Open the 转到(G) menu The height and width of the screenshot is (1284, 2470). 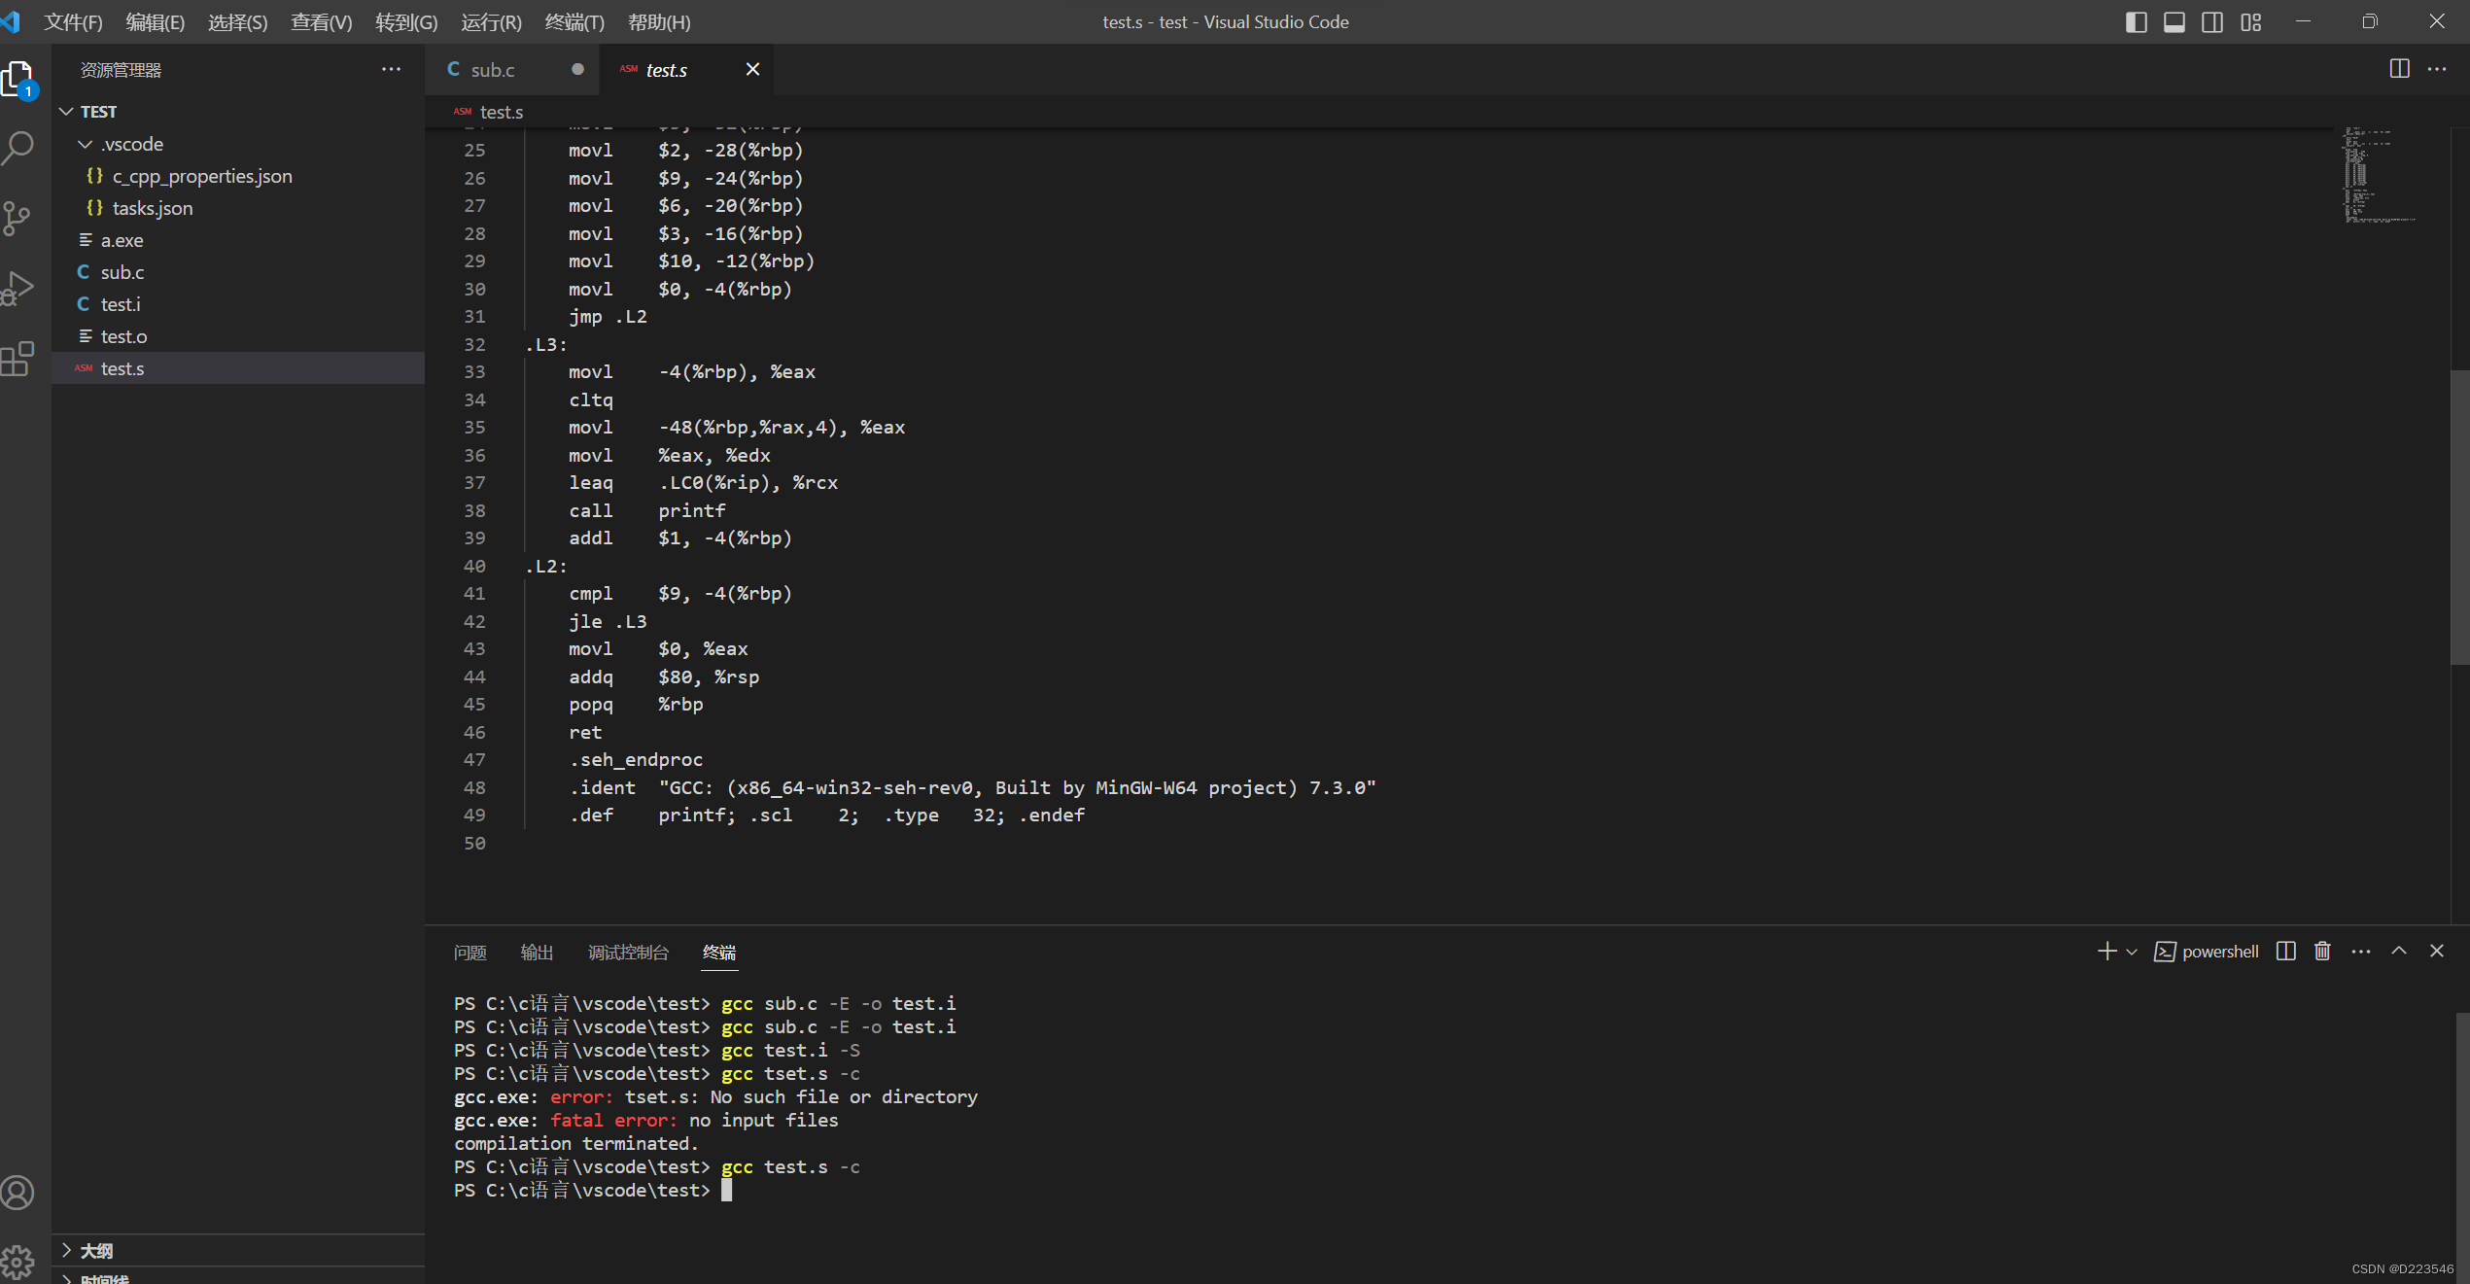[x=406, y=21]
